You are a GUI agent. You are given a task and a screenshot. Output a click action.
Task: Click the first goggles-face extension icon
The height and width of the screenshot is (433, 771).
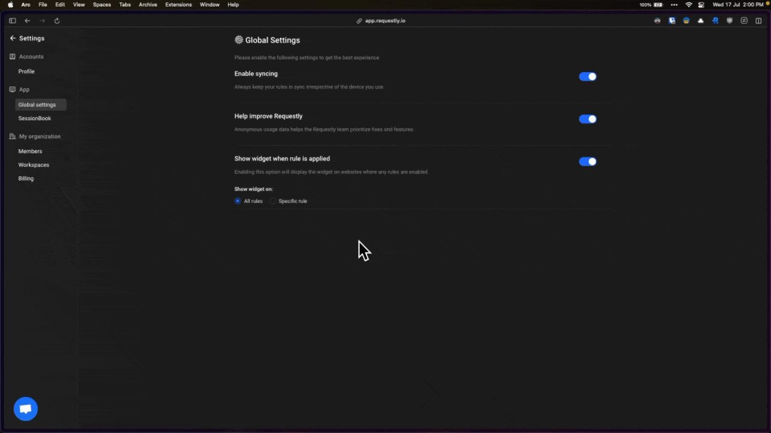coord(657,20)
